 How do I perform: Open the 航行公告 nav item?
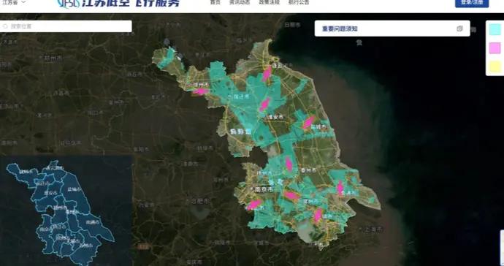[x=299, y=2]
